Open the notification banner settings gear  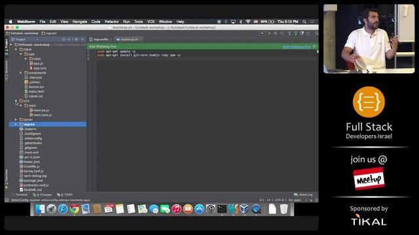(x=314, y=46)
